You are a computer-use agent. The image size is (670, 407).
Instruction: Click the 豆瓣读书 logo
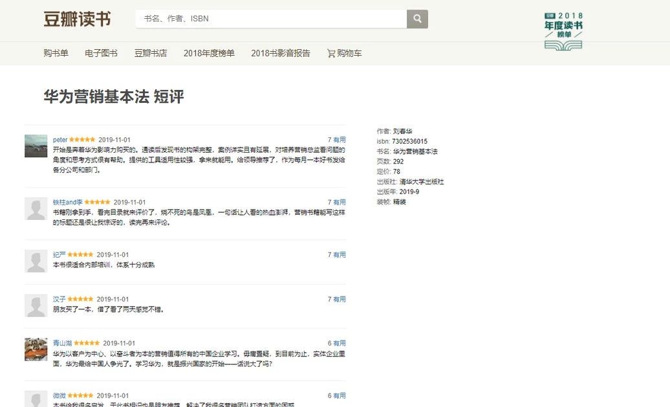78,19
